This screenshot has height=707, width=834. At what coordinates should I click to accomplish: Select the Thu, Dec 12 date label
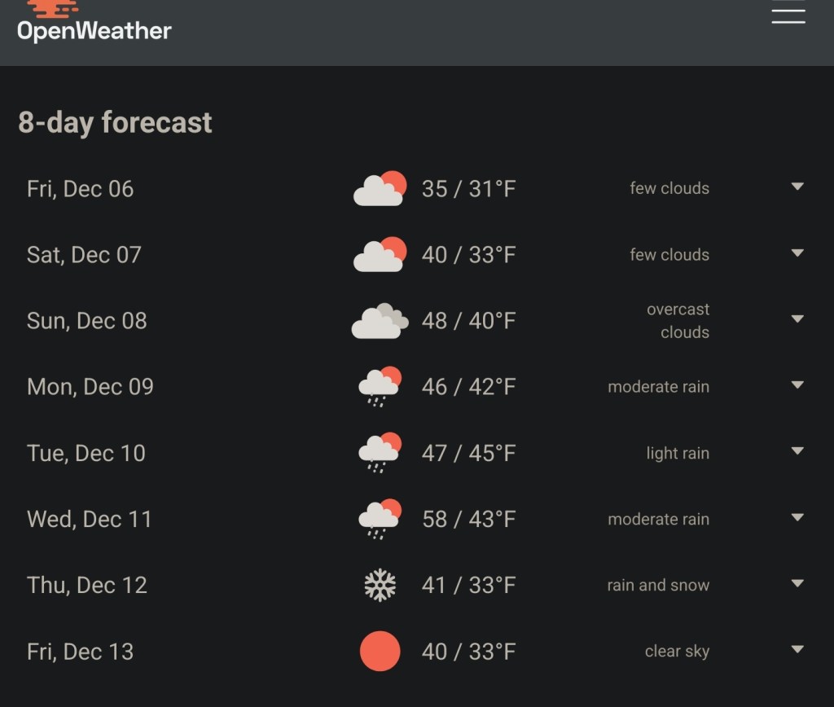(87, 586)
